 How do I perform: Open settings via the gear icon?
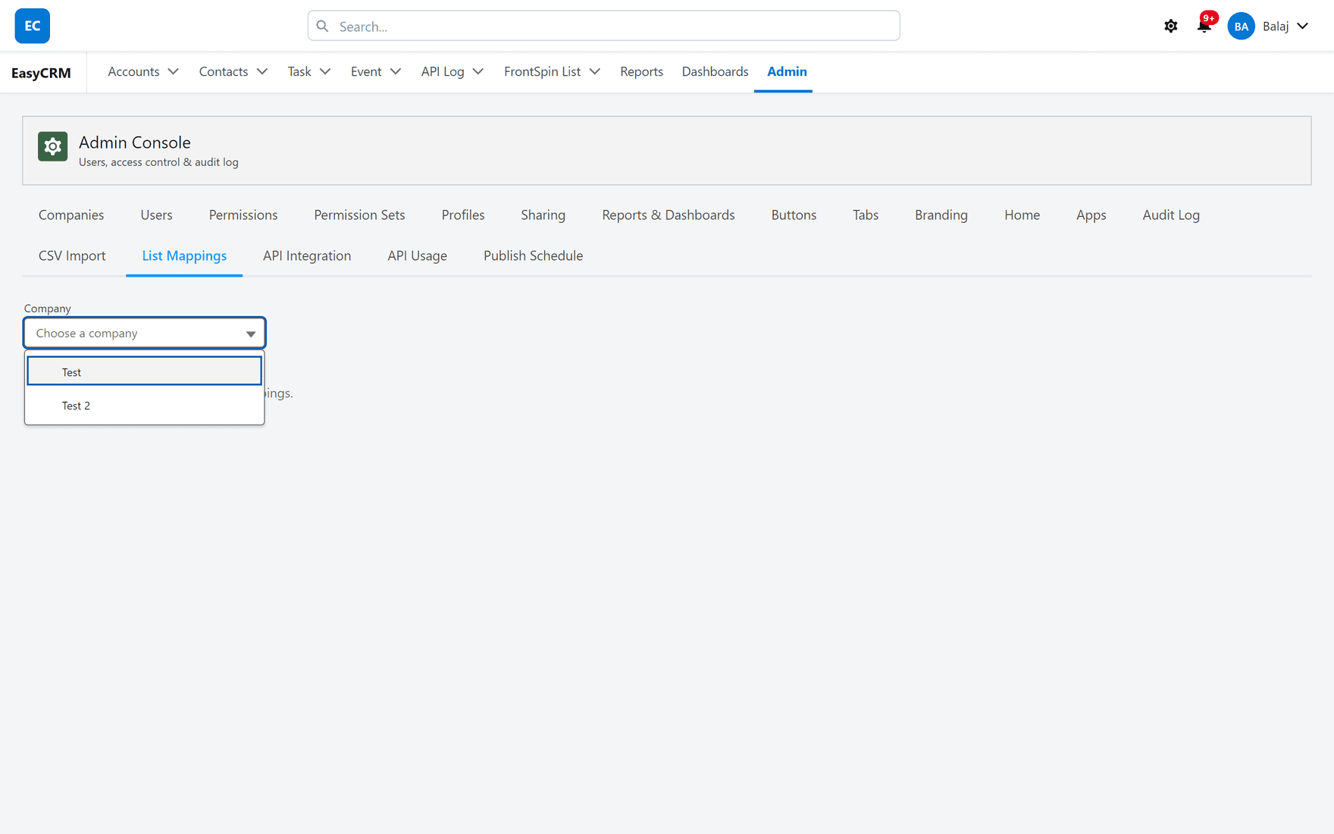coord(1171,26)
